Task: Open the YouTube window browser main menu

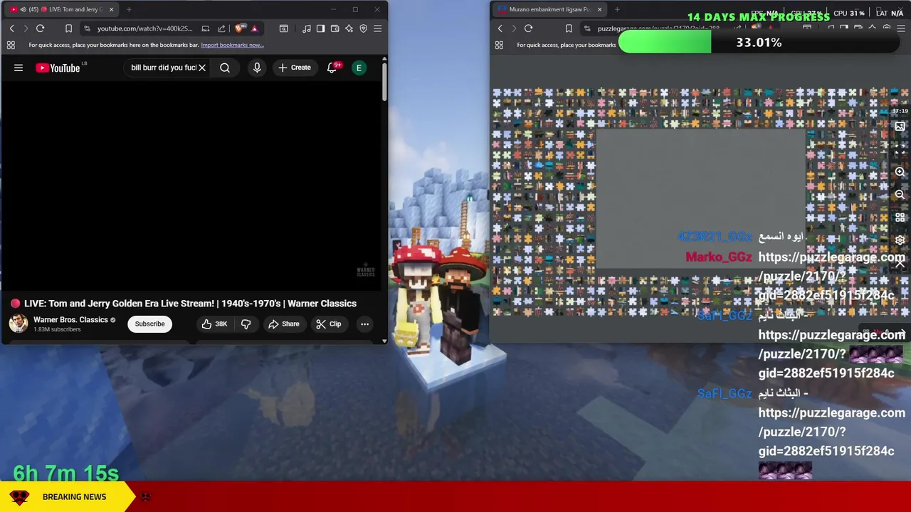Action: [x=377, y=28]
